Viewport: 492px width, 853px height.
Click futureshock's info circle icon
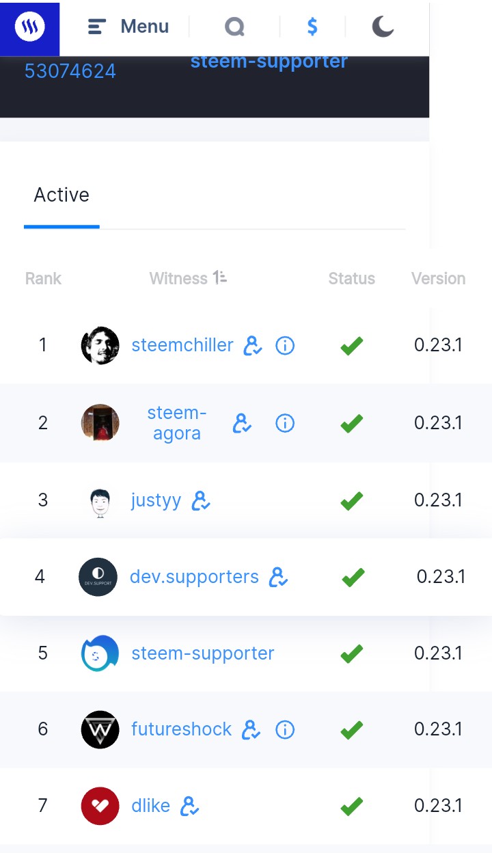tap(285, 730)
